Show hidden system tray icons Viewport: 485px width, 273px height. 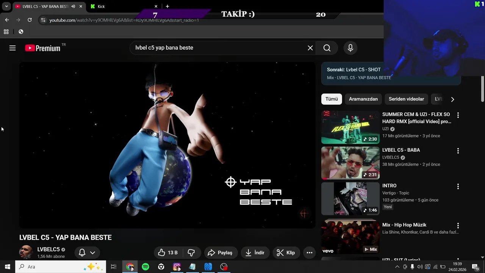[x=397, y=267]
